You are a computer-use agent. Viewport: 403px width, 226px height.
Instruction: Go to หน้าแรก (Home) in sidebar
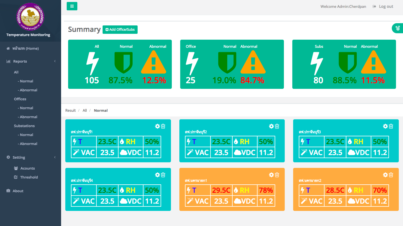25,48
